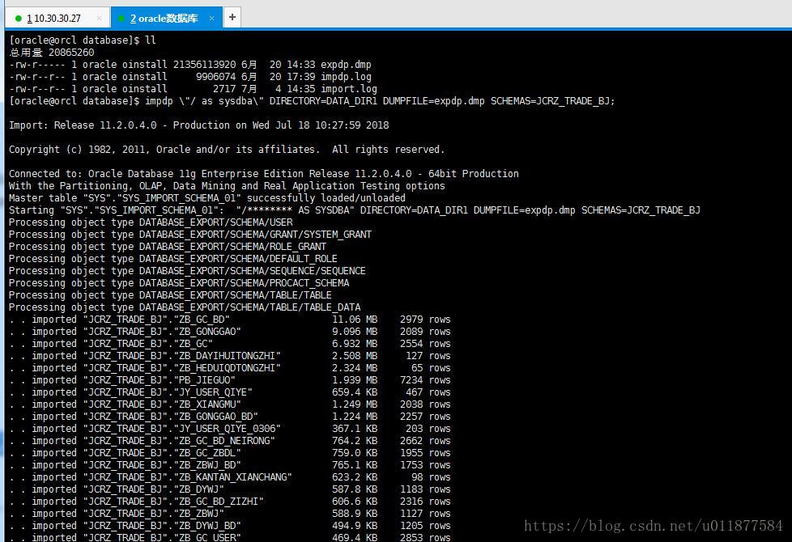Screen dimensions: 792x542
Task: Click the Import: Release 11.2.0.4.0 line
Action: [199, 125]
